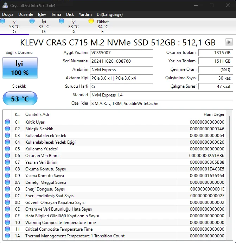Click the status icon for Critical Composite Temperature row
Image resolution: width=236 pixels, height=243 pixels.
click(7, 229)
